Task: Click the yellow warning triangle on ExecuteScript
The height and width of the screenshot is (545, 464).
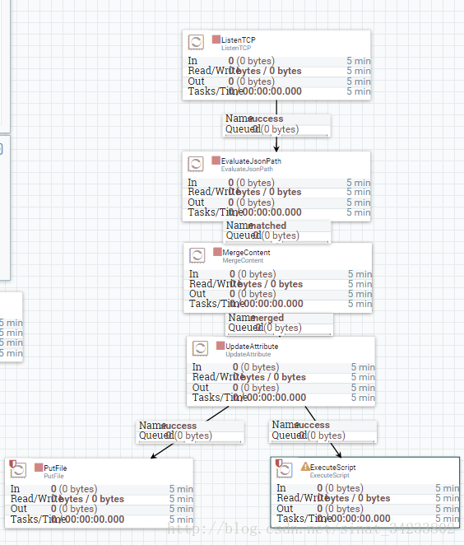Action: point(305,467)
